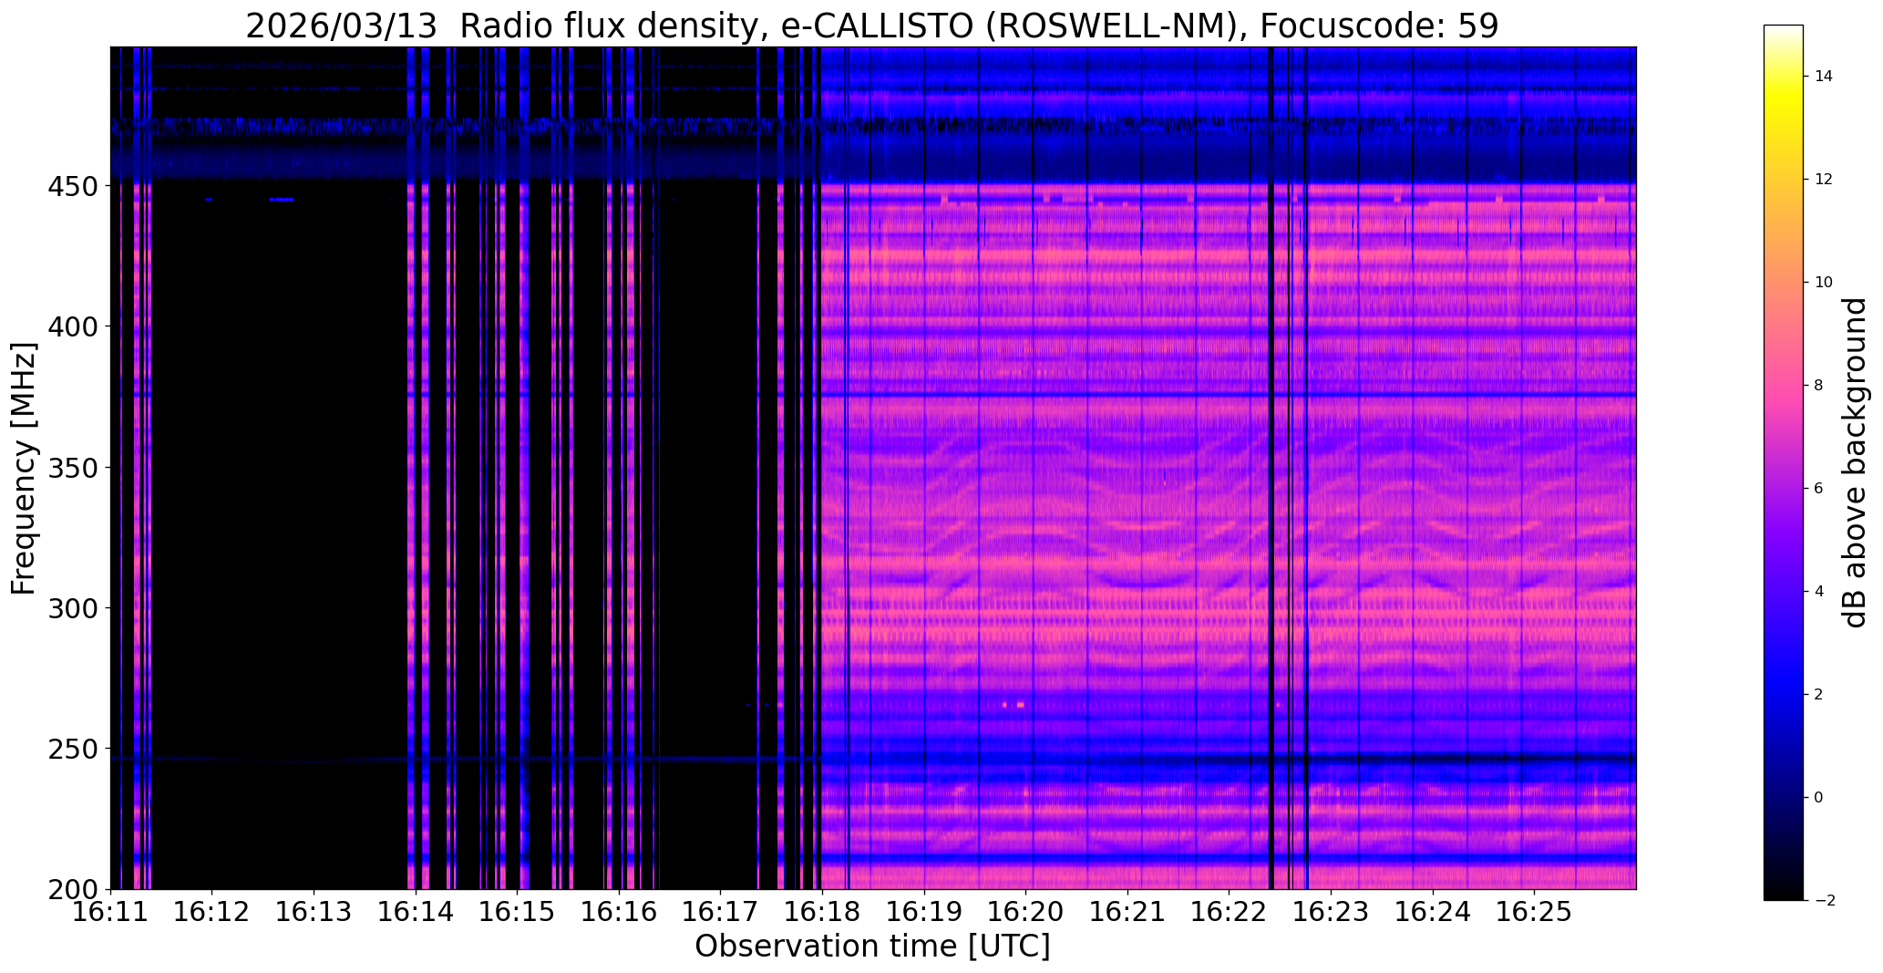Click the 350 MHz frequency tick label
Viewport: 1883px width, 973px height.
pyautogui.click(x=75, y=467)
